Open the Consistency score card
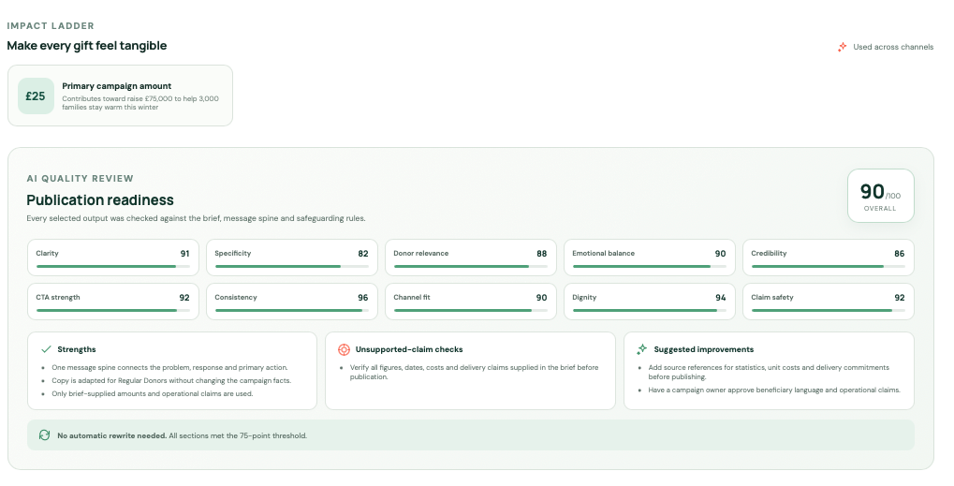The image size is (954, 486). tap(291, 302)
